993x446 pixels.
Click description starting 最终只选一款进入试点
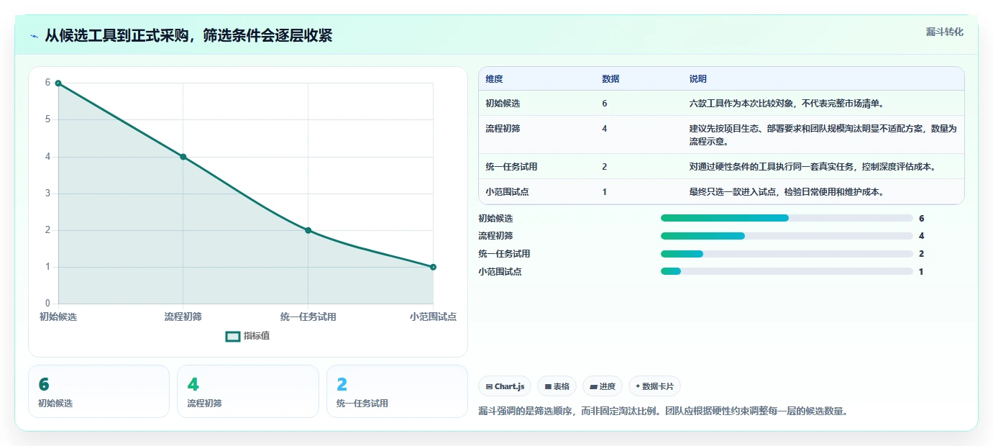787,192
